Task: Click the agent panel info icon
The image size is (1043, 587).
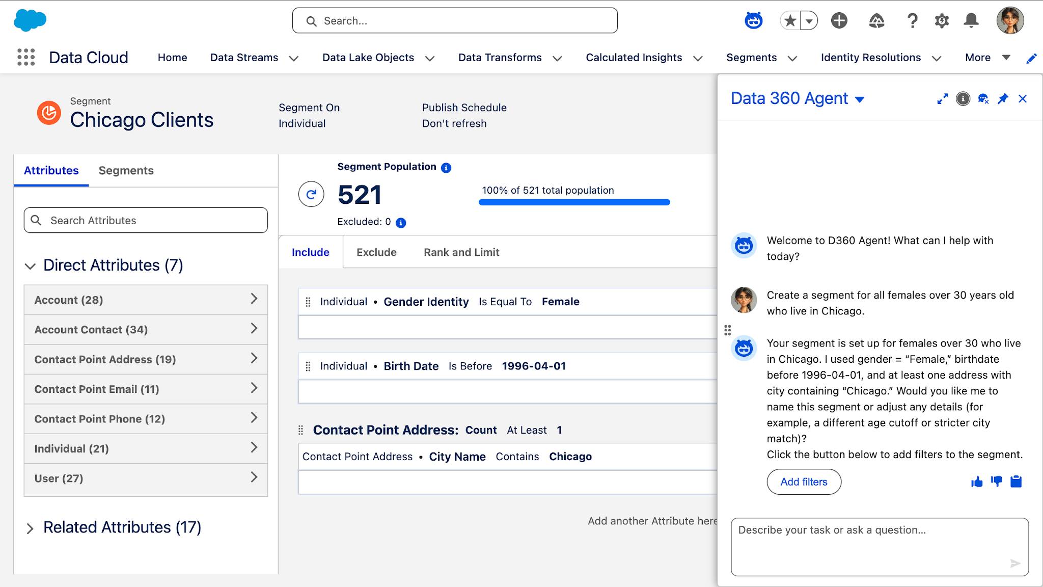Action: tap(963, 99)
